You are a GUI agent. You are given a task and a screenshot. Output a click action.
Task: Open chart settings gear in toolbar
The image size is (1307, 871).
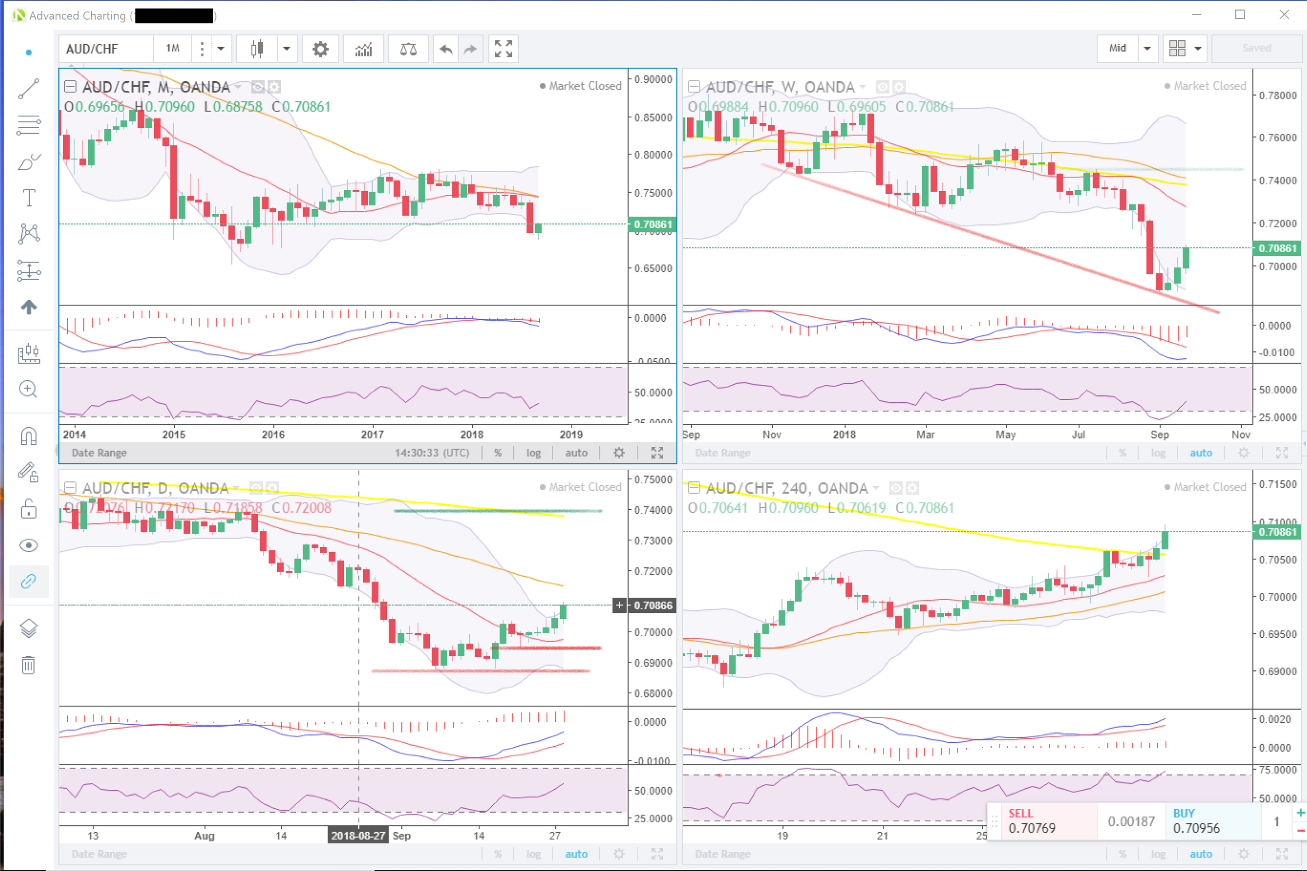[320, 49]
